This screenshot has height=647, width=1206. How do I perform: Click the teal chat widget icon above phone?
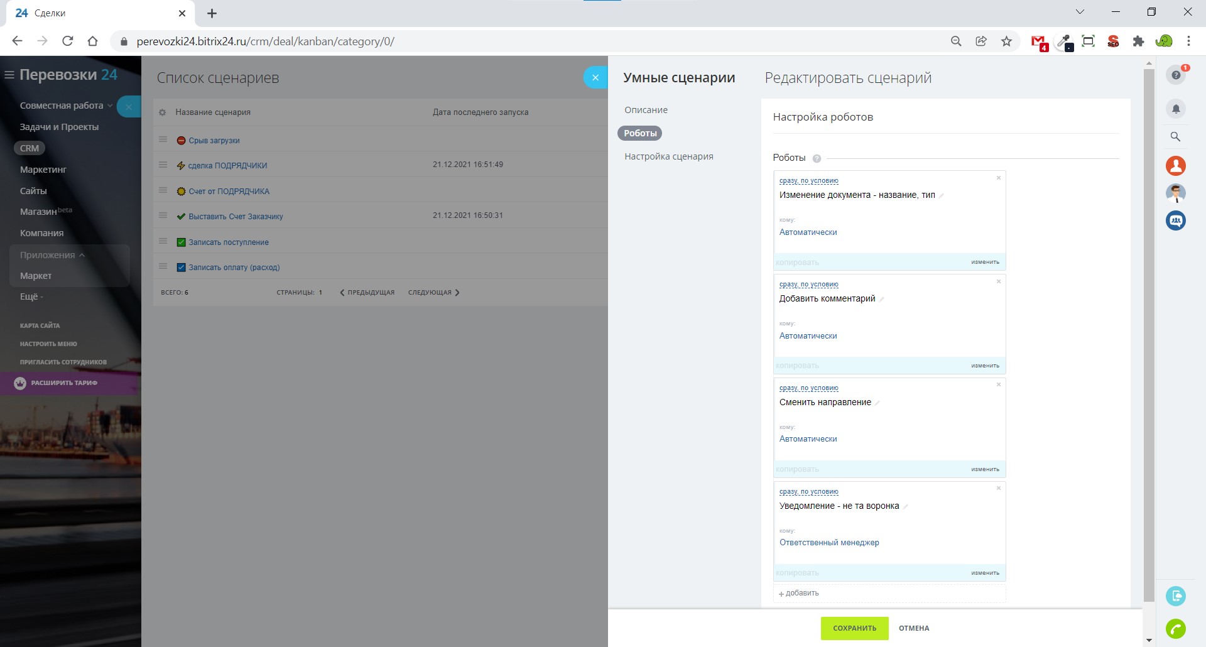1176,595
